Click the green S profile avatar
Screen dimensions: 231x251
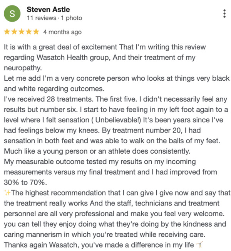pyautogui.click(x=12, y=14)
